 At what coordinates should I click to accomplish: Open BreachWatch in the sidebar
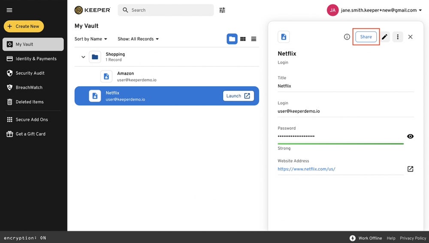29,87
